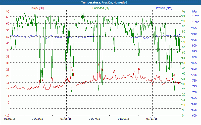Image resolution: width=201 pixels, height=125 pixels.
Task: Click the '01/09/15' date label
Action: [124, 119]
